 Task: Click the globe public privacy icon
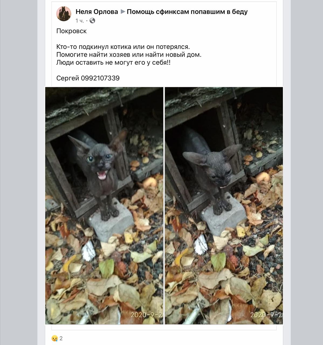pos(92,20)
